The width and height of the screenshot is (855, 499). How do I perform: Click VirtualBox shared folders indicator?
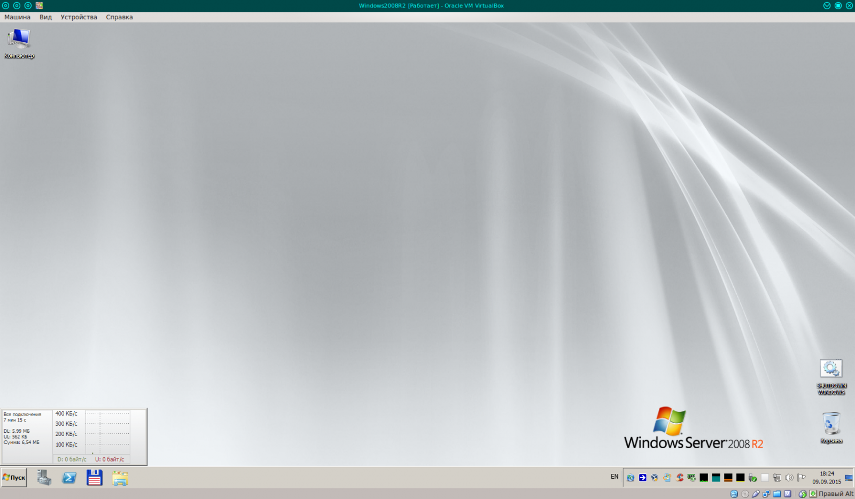777,494
